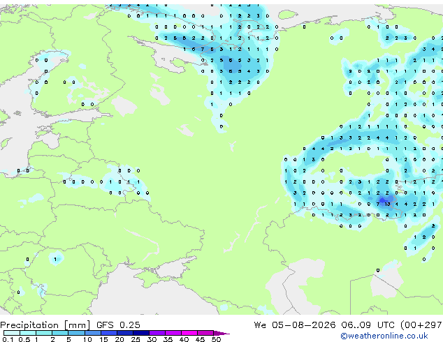
Task: Click the 1–2 mm legend color swatch
Action: click(x=44, y=333)
